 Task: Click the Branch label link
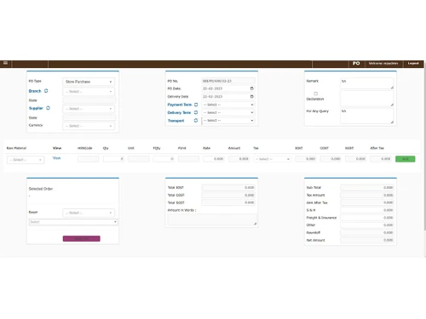pyautogui.click(x=35, y=91)
